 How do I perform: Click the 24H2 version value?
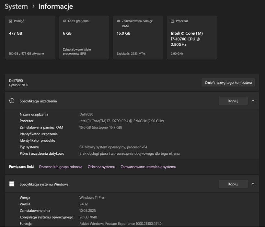[84, 204]
